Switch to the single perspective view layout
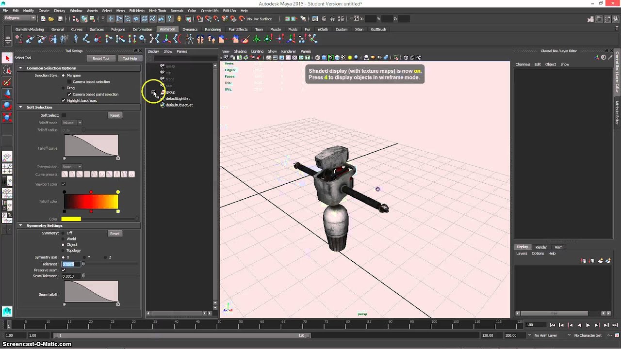Image resolution: width=621 pixels, height=349 pixels. coord(7,157)
